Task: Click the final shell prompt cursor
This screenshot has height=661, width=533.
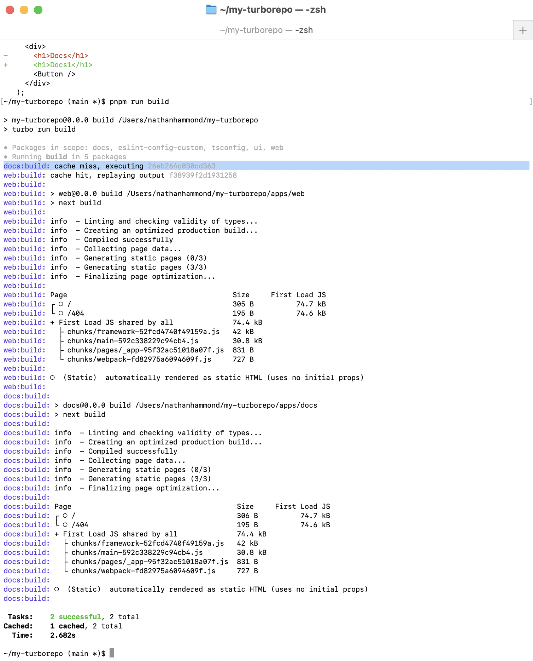Action: pos(112,653)
